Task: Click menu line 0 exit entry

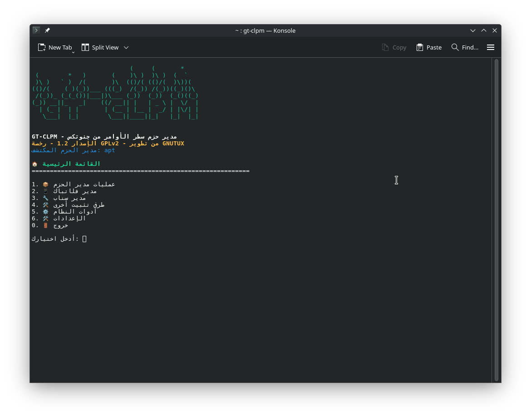Action: pyautogui.click(x=50, y=225)
